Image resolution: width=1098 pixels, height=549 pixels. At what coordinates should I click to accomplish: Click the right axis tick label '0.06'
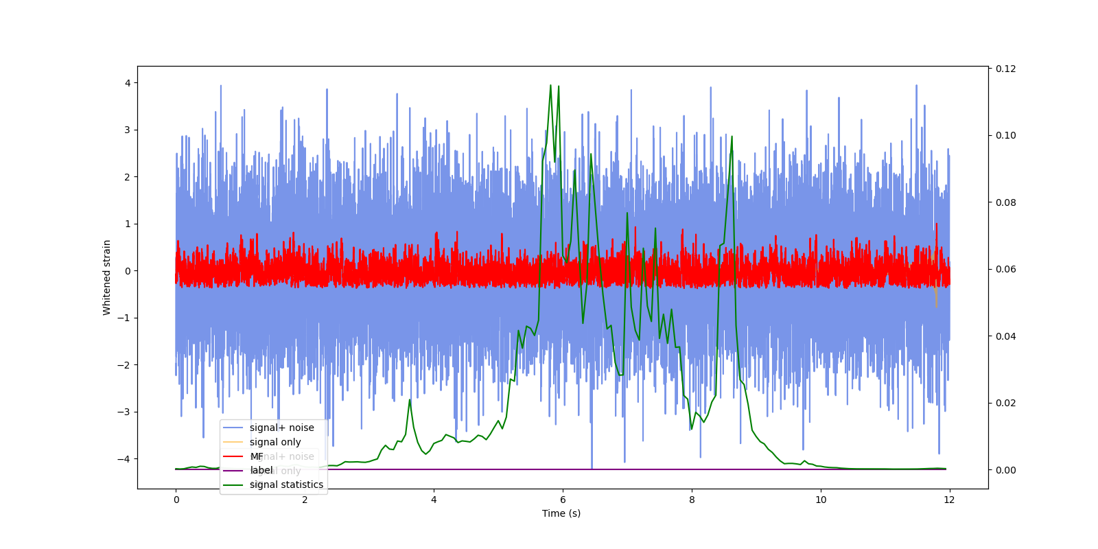coord(1006,269)
